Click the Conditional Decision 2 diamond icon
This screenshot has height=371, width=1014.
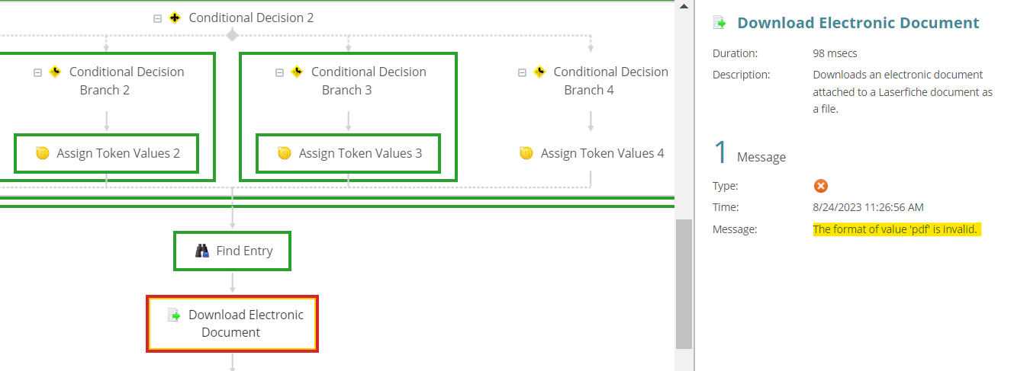pyautogui.click(x=175, y=18)
